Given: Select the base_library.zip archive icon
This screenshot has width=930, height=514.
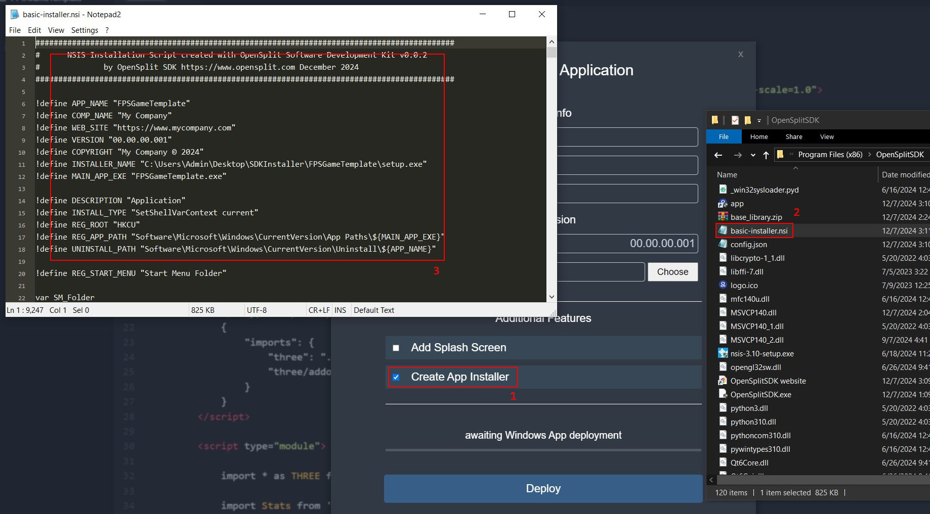Looking at the screenshot, I should pyautogui.click(x=723, y=217).
